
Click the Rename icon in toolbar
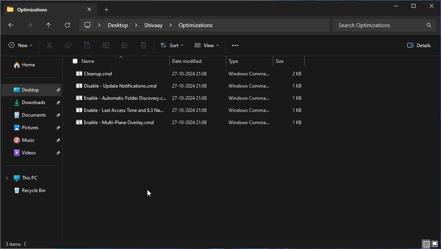106,45
